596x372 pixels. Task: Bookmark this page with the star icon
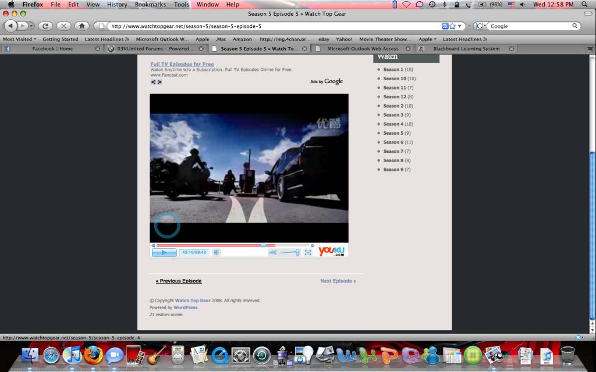(452, 26)
